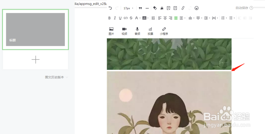Click the image float-right icon
The height and width of the screenshot is (134, 265).
[x=250, y=18]
